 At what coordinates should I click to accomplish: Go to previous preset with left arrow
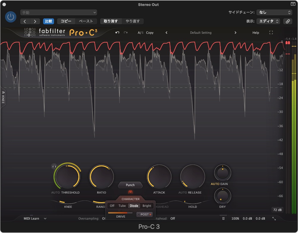[166, 33]
